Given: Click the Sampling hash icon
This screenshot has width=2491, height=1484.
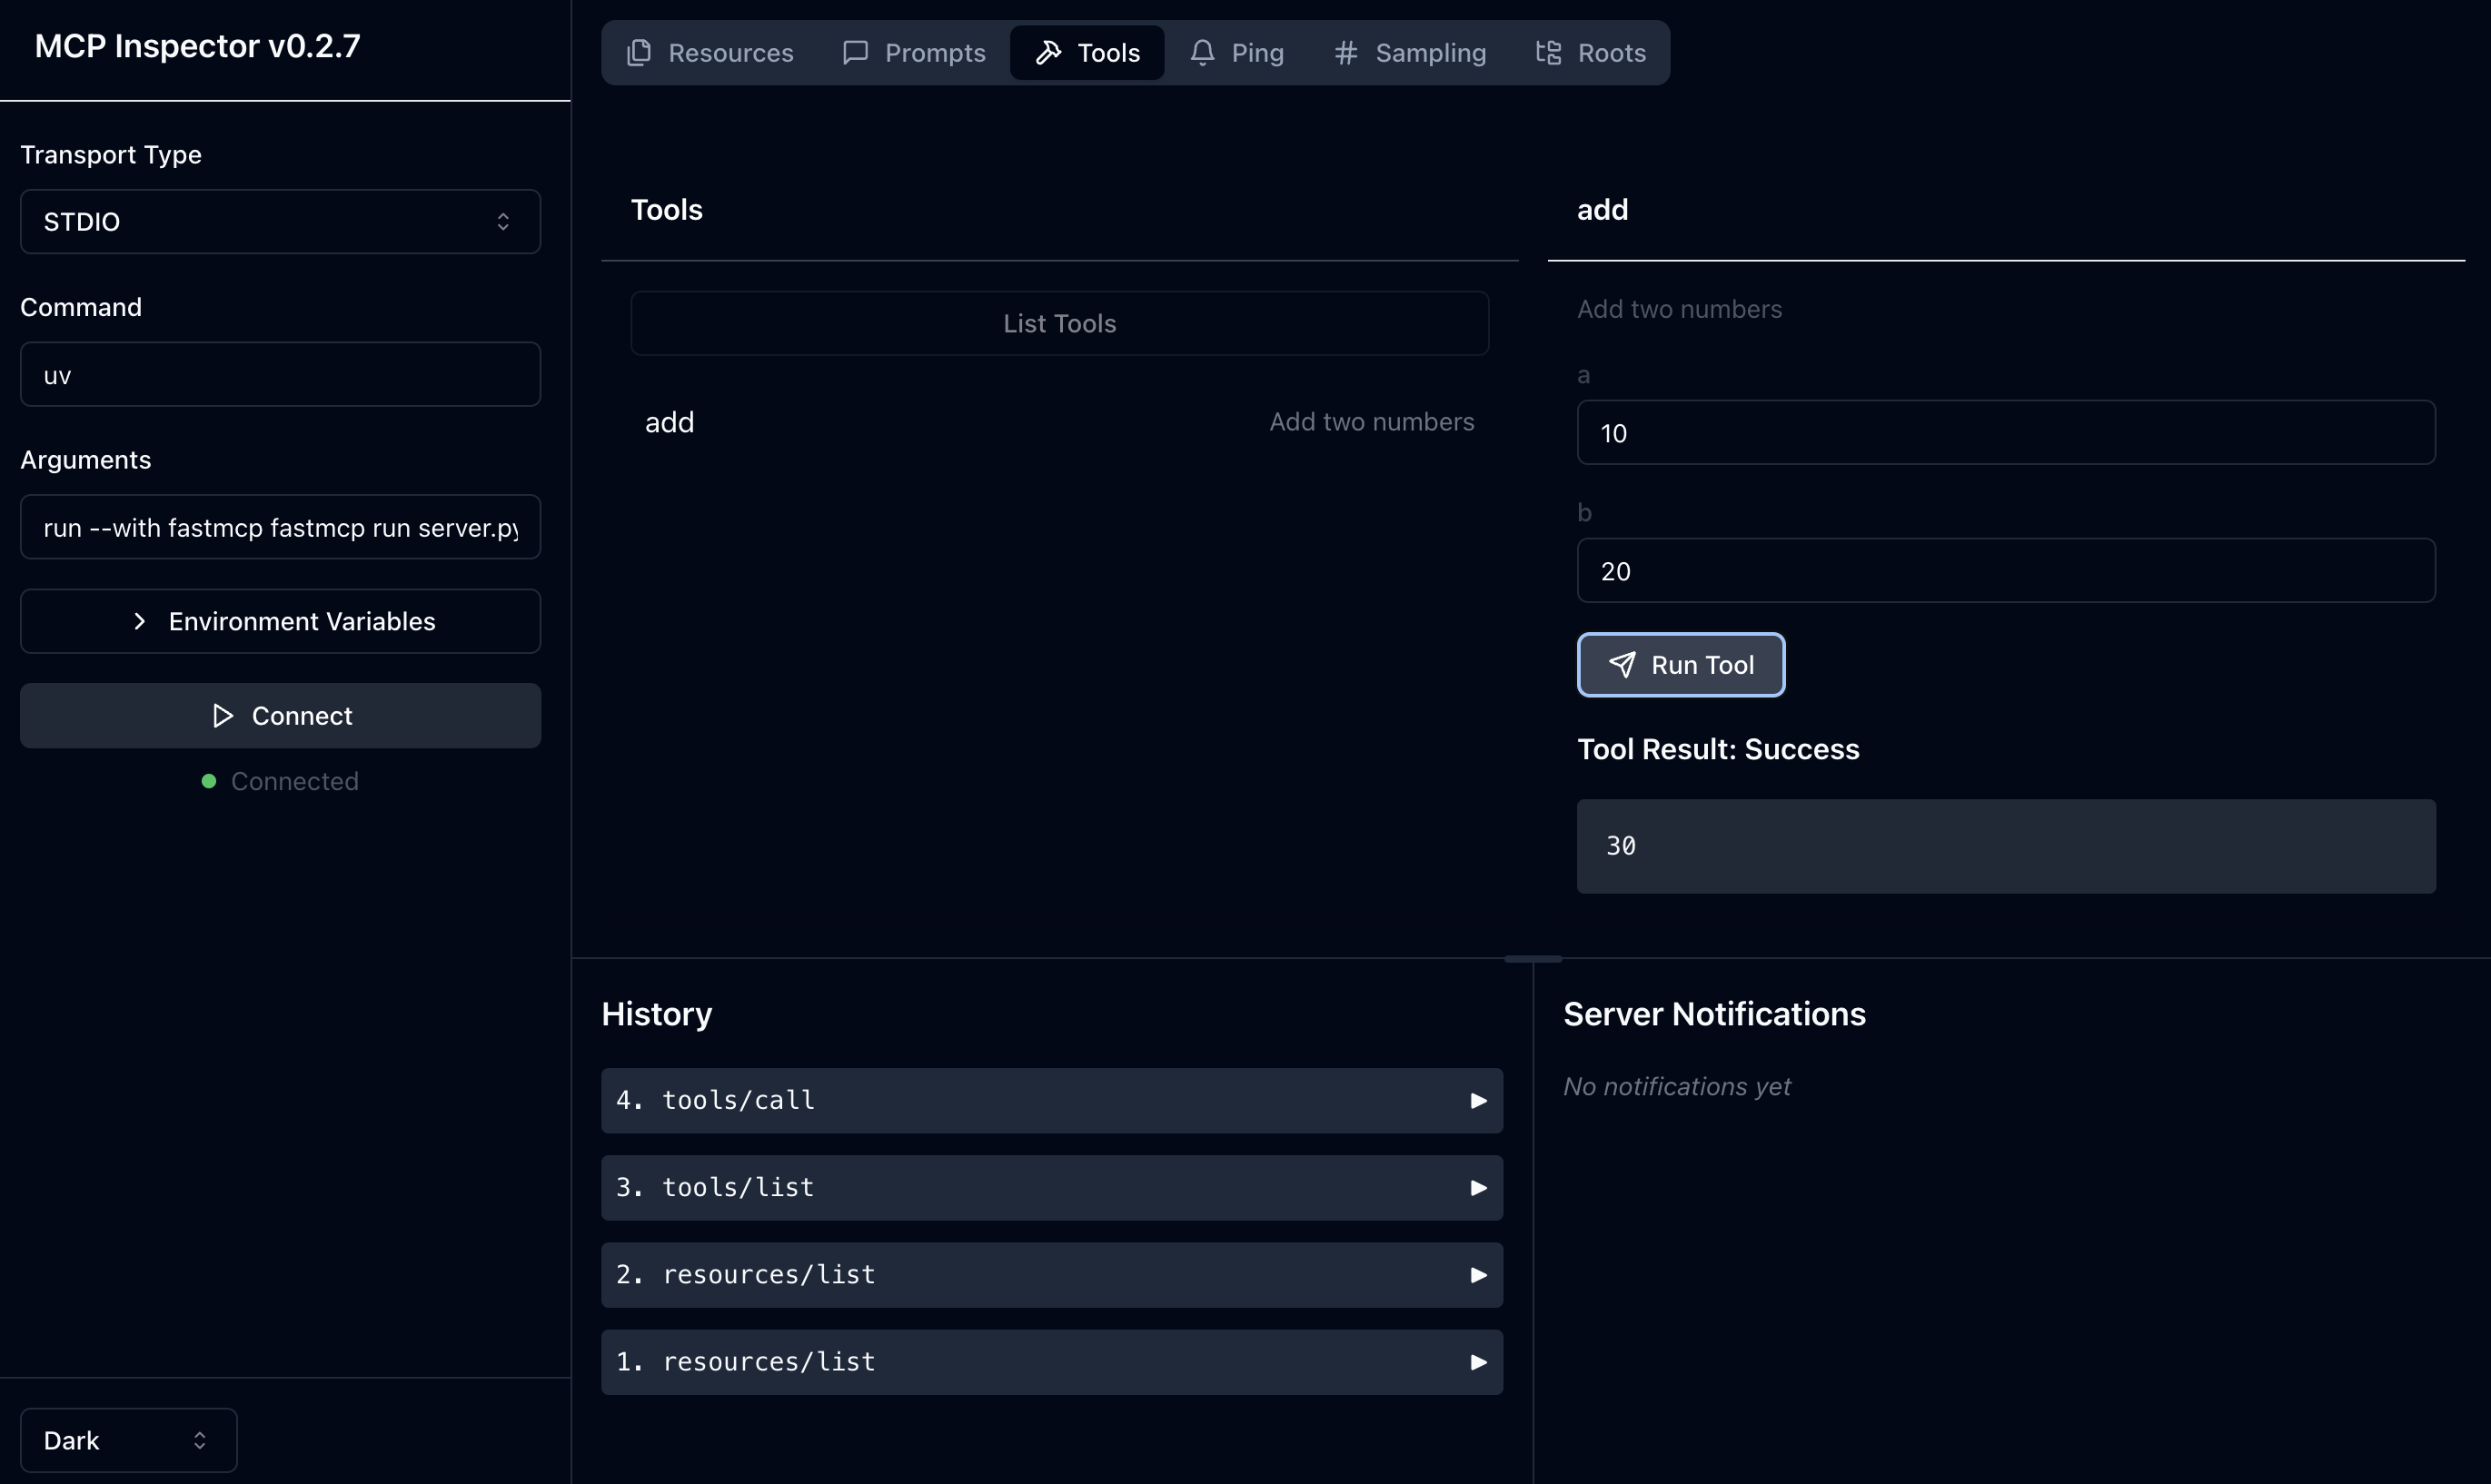Looking at the screenshot, I should pos(1346,53).
